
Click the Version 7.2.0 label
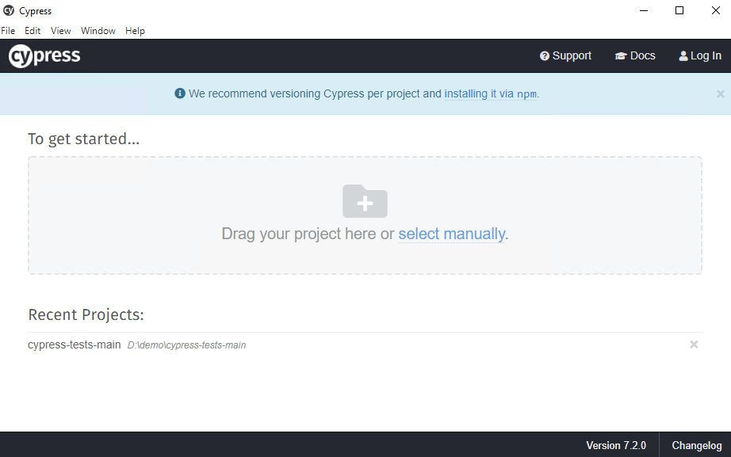[616, 445]
